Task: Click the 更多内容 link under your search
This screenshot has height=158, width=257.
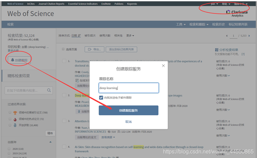Action: (x=13, y=51)
